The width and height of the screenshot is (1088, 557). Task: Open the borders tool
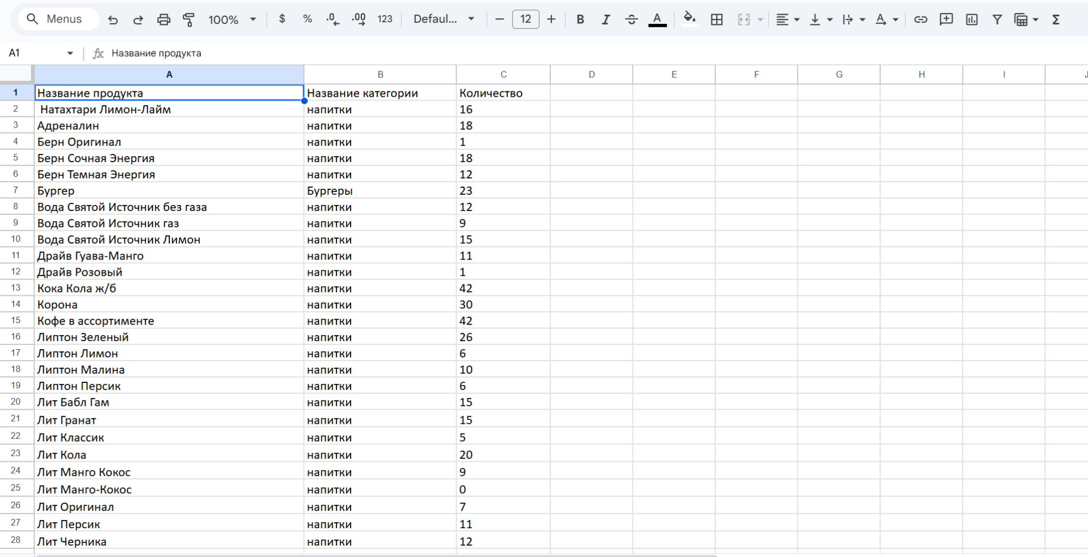tap(717, 20)
